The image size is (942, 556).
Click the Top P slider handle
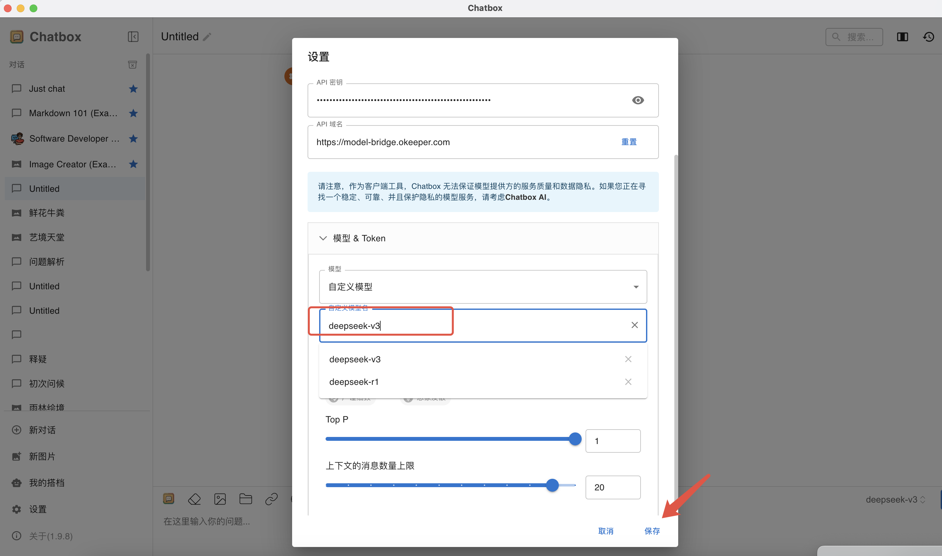[x=575, y=439]
